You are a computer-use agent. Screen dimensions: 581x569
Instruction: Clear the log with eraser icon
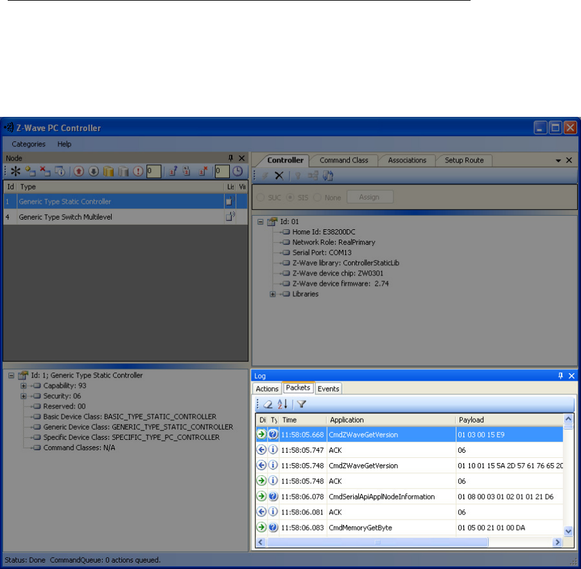pyautogui.click(x=268, y=404)
